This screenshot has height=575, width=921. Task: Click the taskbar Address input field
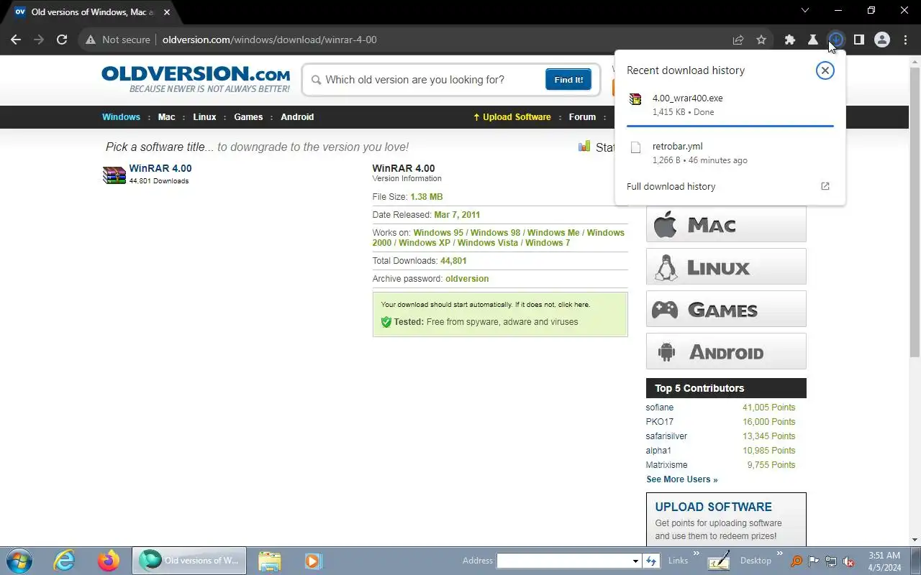click(563, 561)
